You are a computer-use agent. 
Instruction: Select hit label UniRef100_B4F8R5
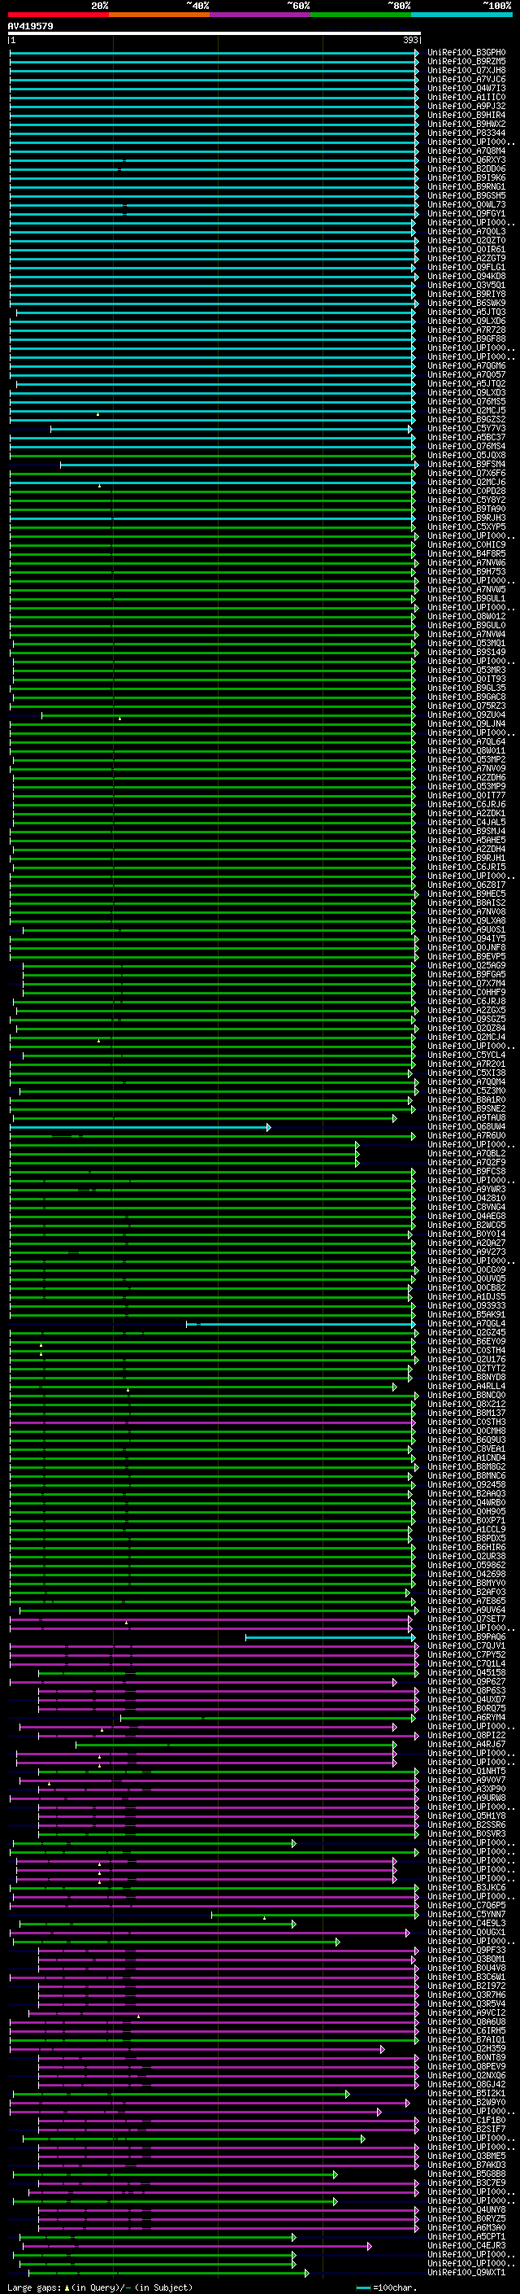[466, 554]
